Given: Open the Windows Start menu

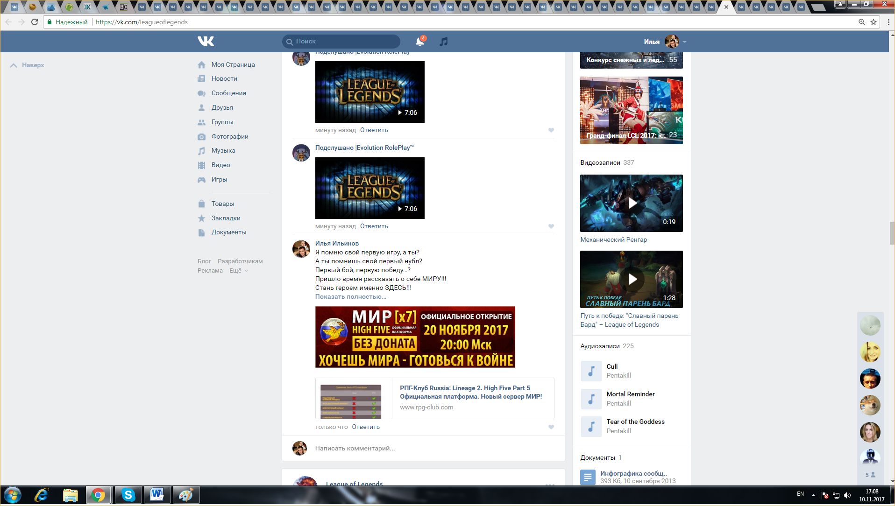Looking at the screenshot, I should click(13, 495).
